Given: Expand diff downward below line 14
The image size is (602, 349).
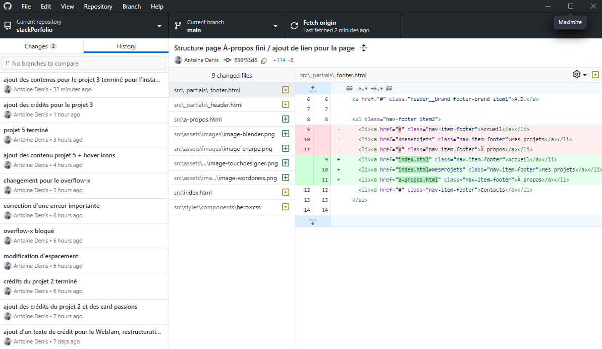Looking at the screenshot, I should (x=313, y=221).
